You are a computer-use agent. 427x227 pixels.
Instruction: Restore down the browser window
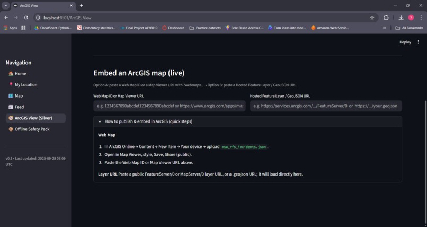[408, 5]
